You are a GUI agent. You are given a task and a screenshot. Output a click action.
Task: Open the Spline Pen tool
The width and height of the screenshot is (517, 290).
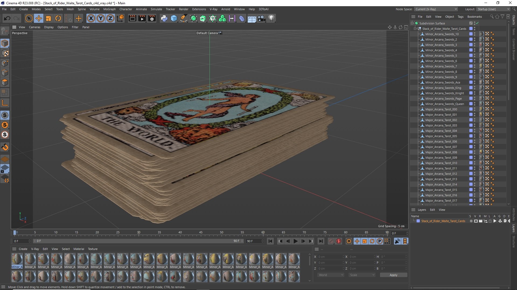[184, 18]
